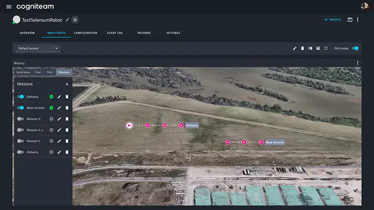This screenshot has width=374, height=210.
Task: Delete Mission 5 using trash icon
Action: tap(67, 141)
